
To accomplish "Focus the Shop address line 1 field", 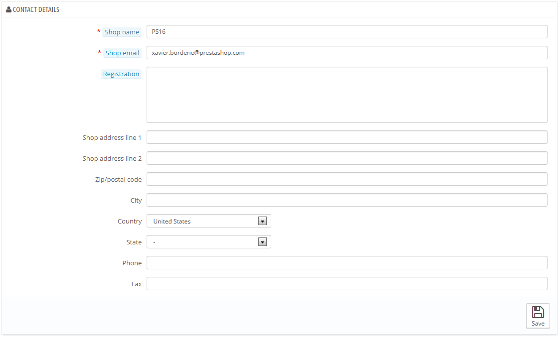I will click(347, 137).
